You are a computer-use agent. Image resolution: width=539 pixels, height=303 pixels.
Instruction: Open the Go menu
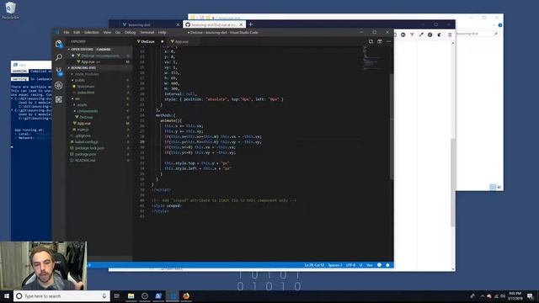point(118,32)
